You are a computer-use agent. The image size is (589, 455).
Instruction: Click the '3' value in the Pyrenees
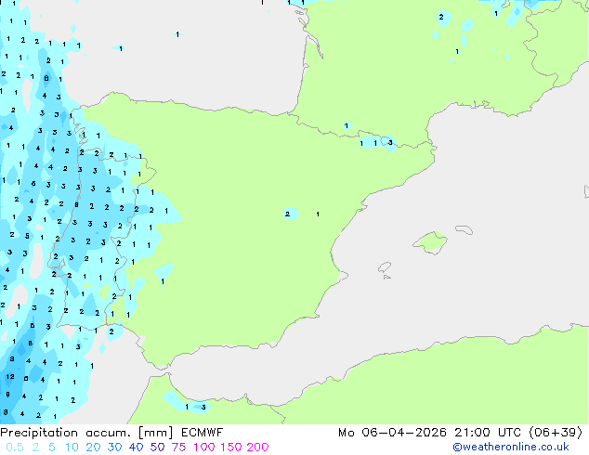click(x=390, y=143)
